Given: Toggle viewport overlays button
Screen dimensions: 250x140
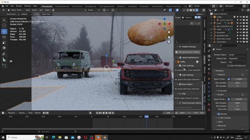Looking at the screenshot, I should click(x=177, y=10).
